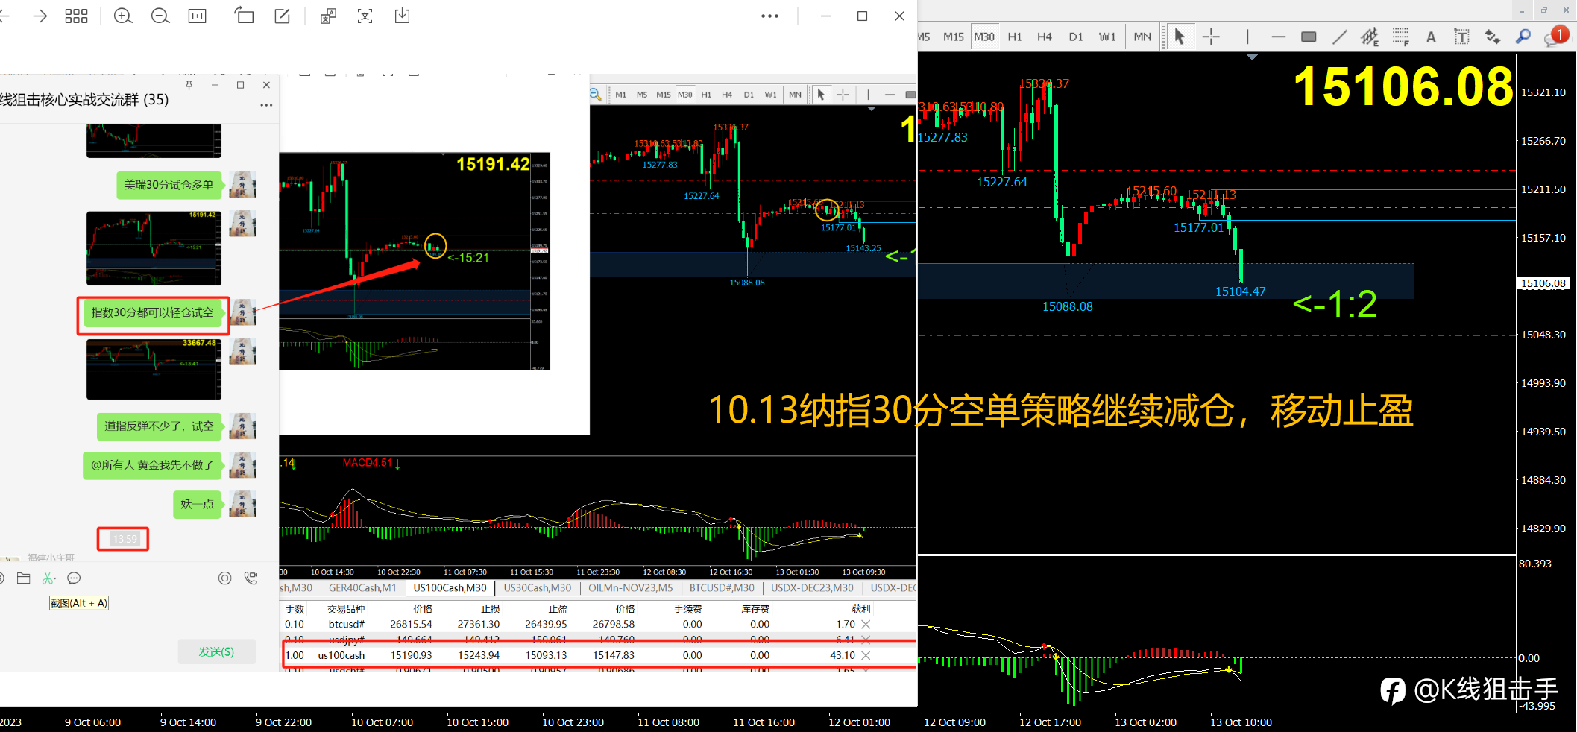This screenshot has height=732, width=1577.
Task: Open chat chart thumbnail showing 33667.48
Action: tap(154, 369)
